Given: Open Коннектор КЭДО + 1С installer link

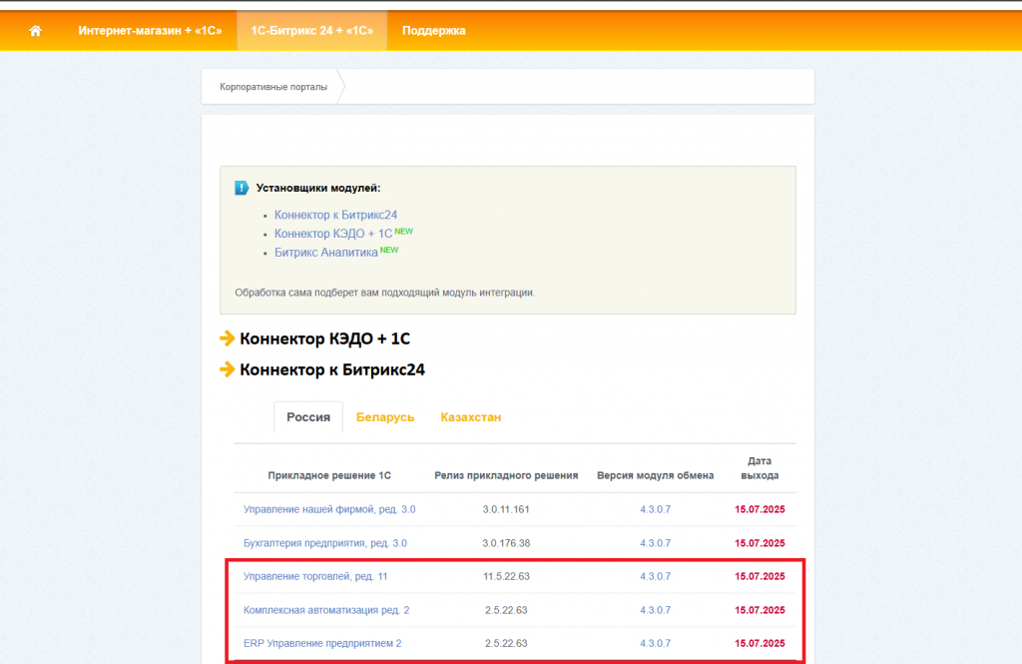Looking at the screenshot, I should (x=333, y=234).
